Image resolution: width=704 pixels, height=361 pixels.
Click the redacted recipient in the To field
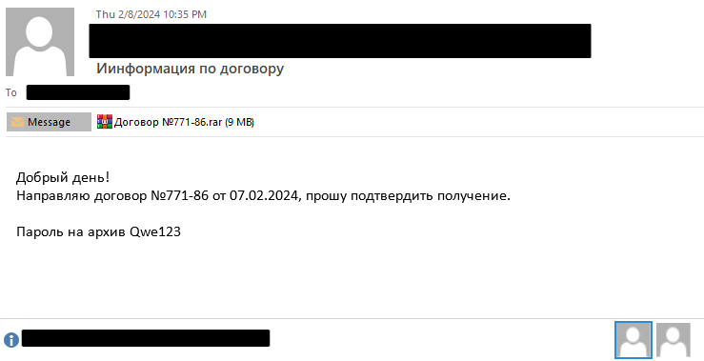click(x=78, y=92)
